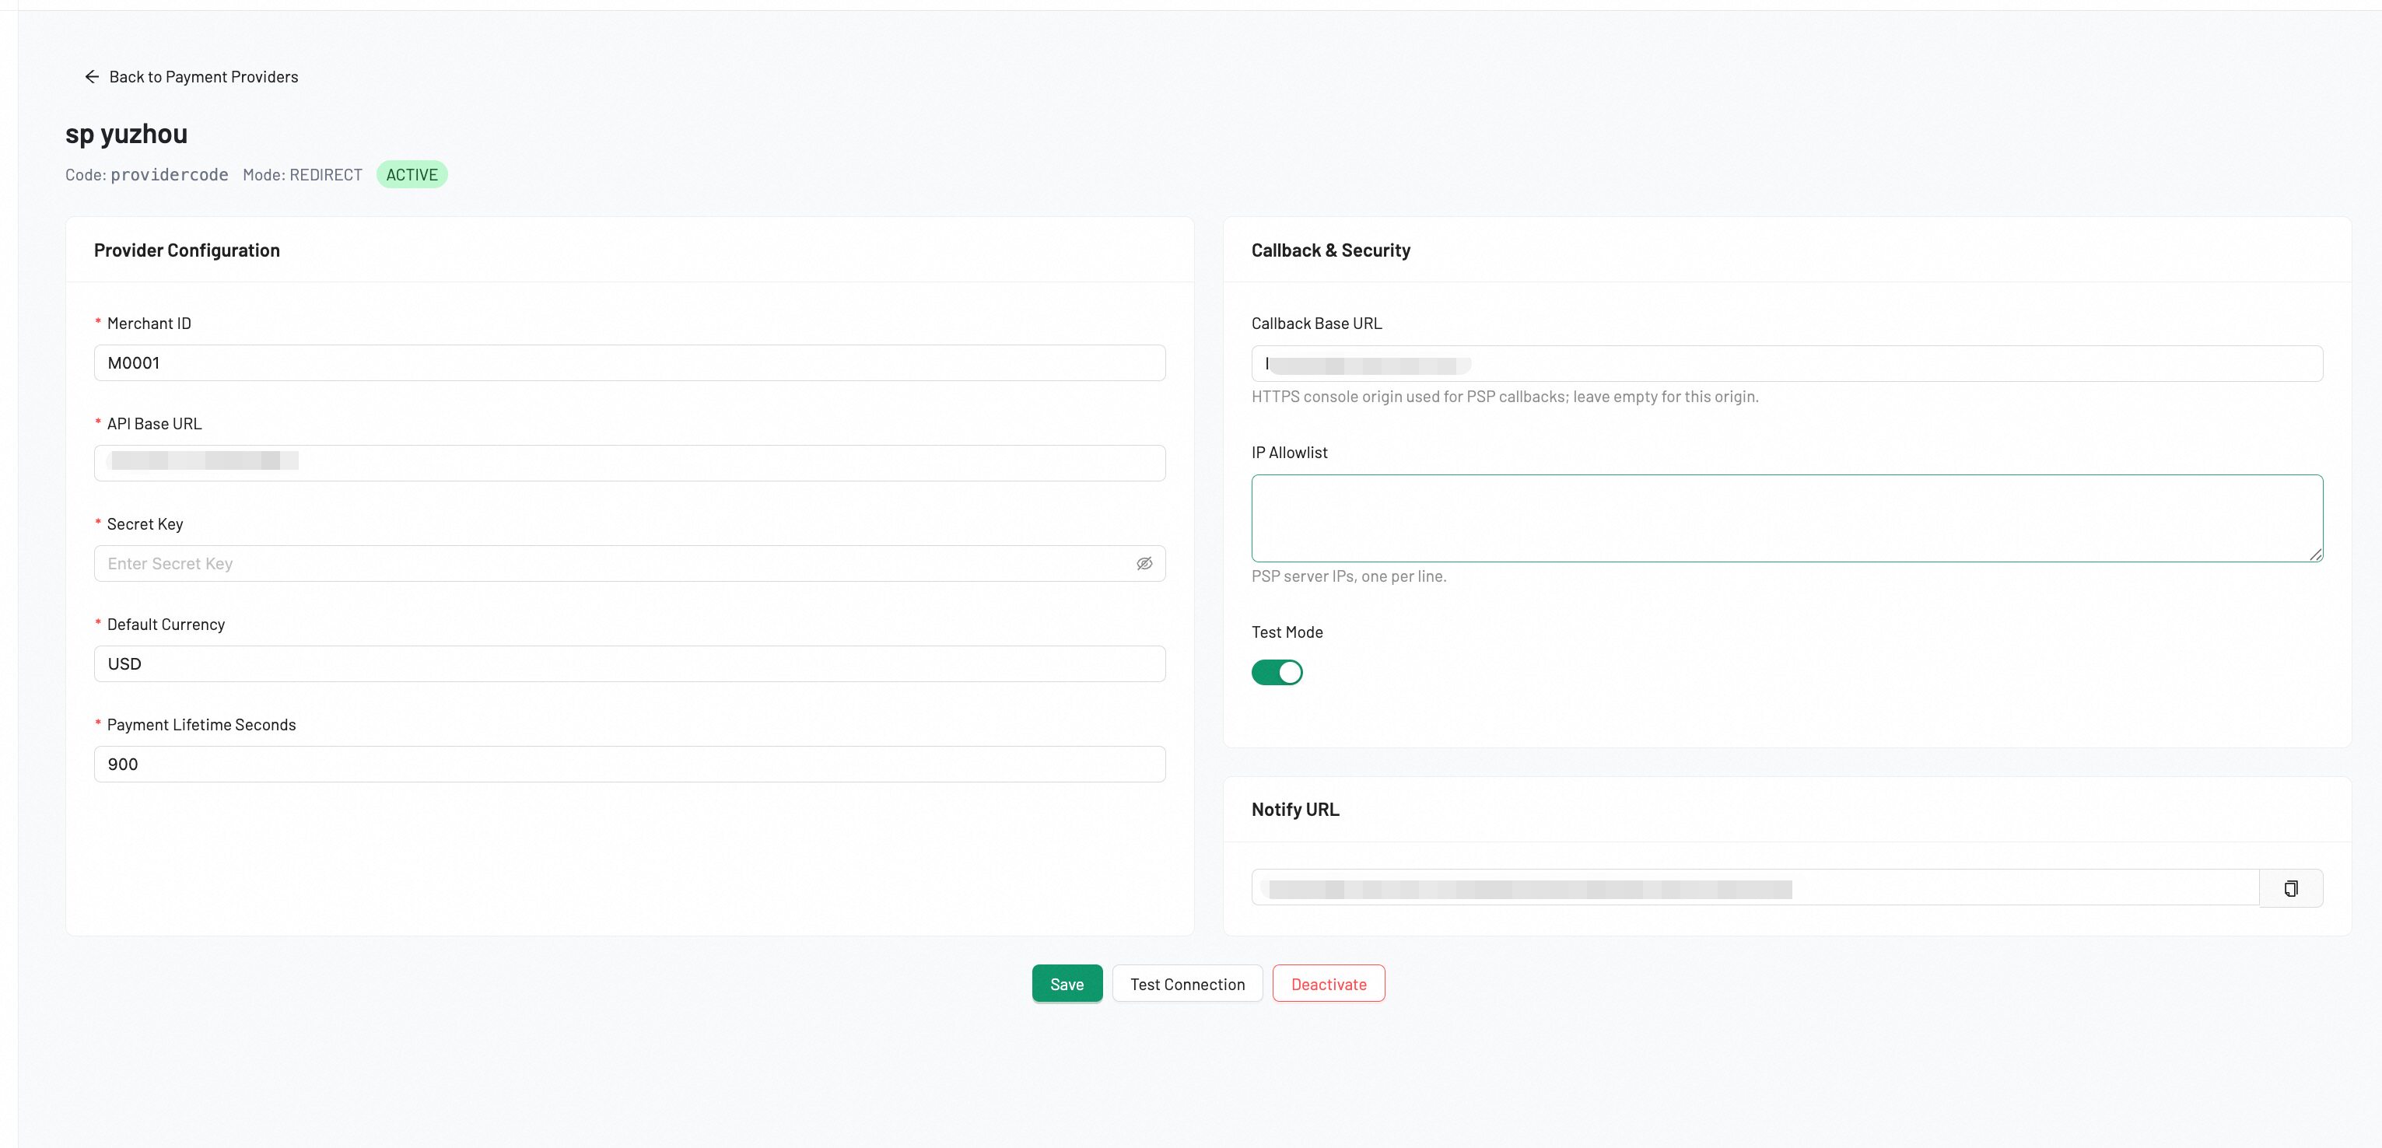
Task: Click the 'Mode: REDIRECT' text
Action: pos(303,175)
